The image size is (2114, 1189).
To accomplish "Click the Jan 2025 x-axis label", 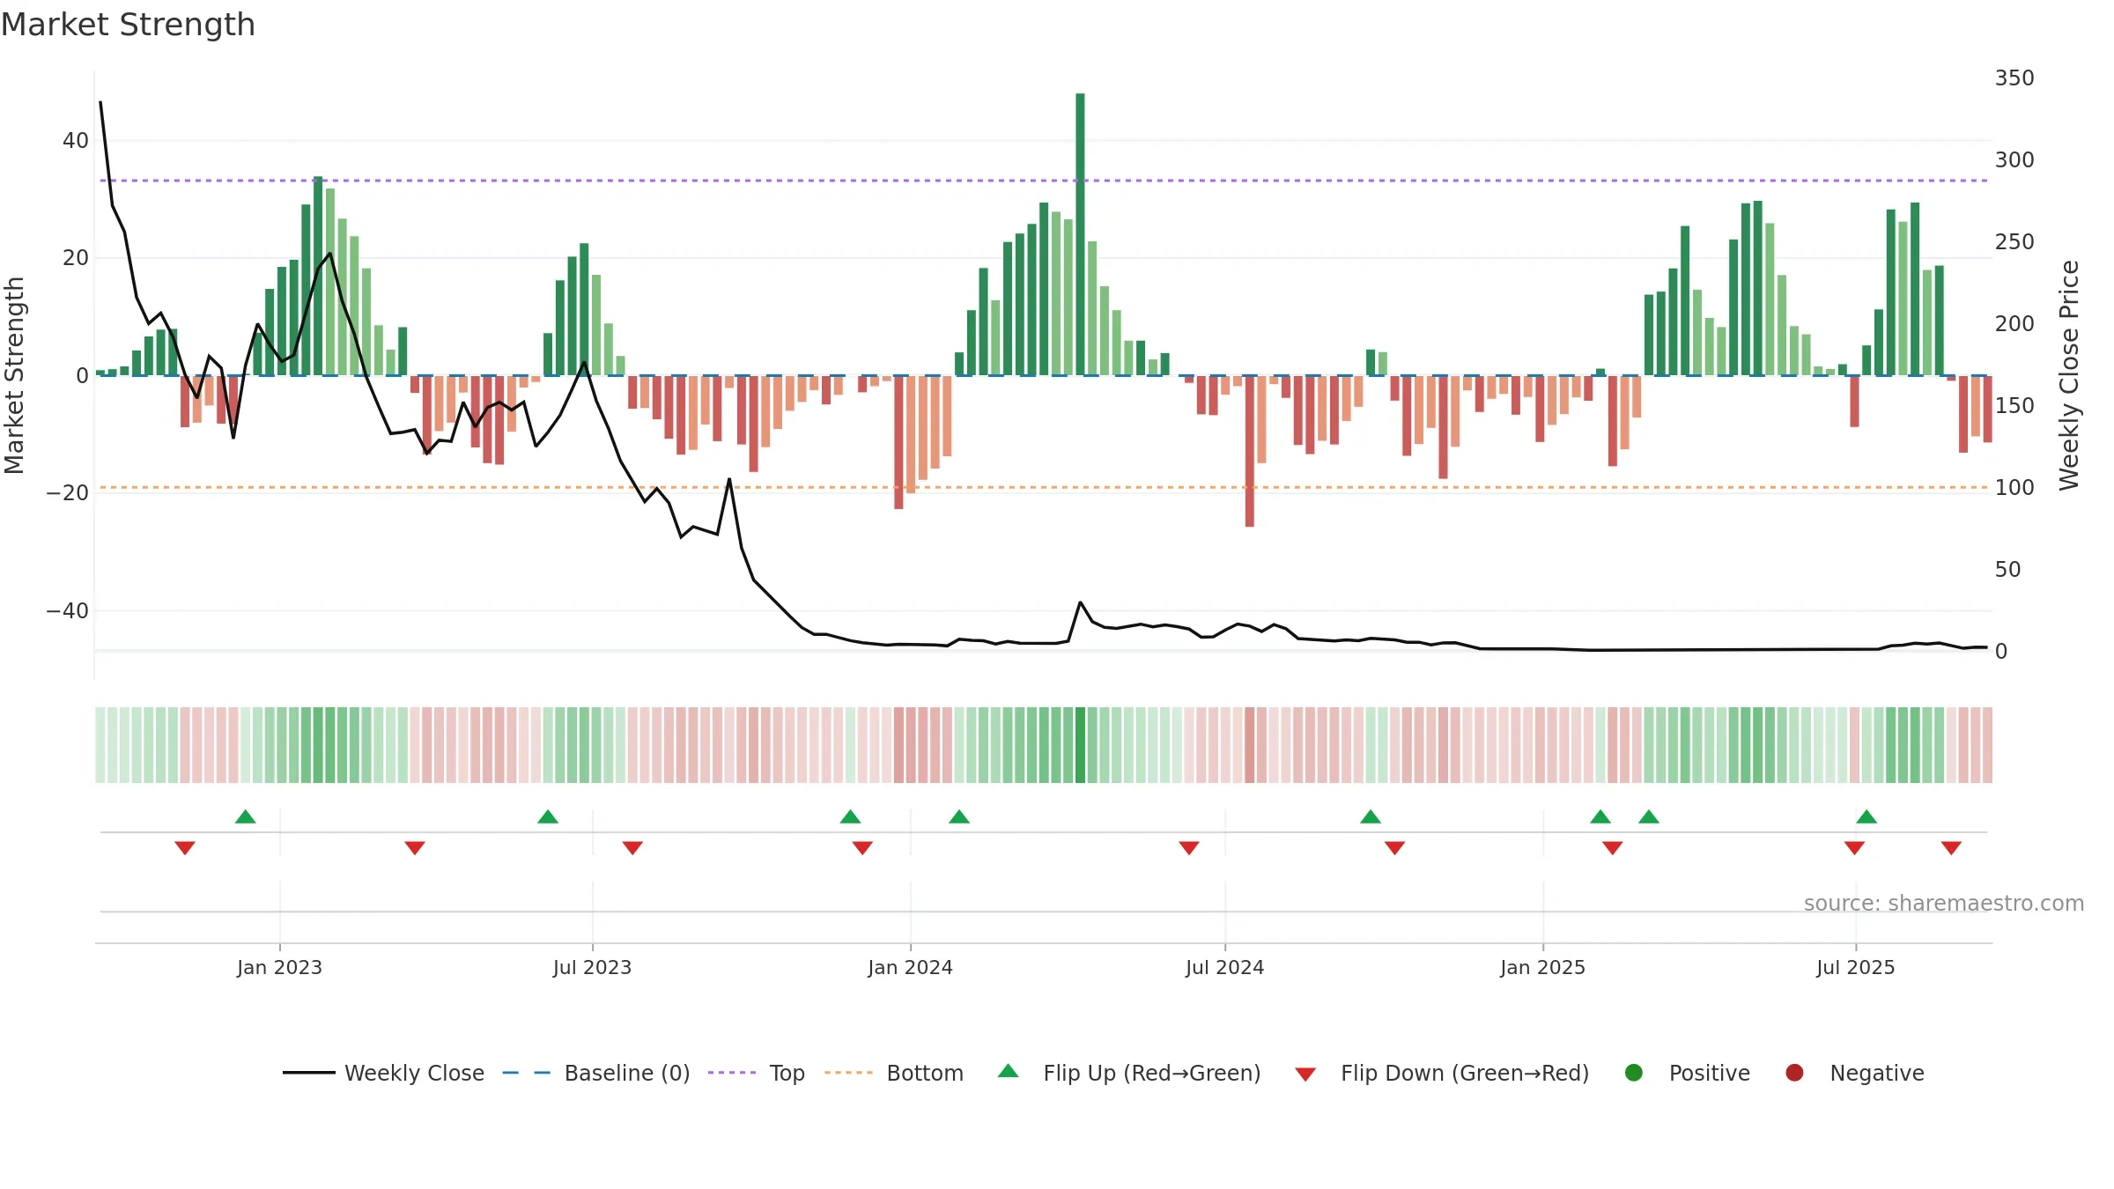I will (1542, 967).
